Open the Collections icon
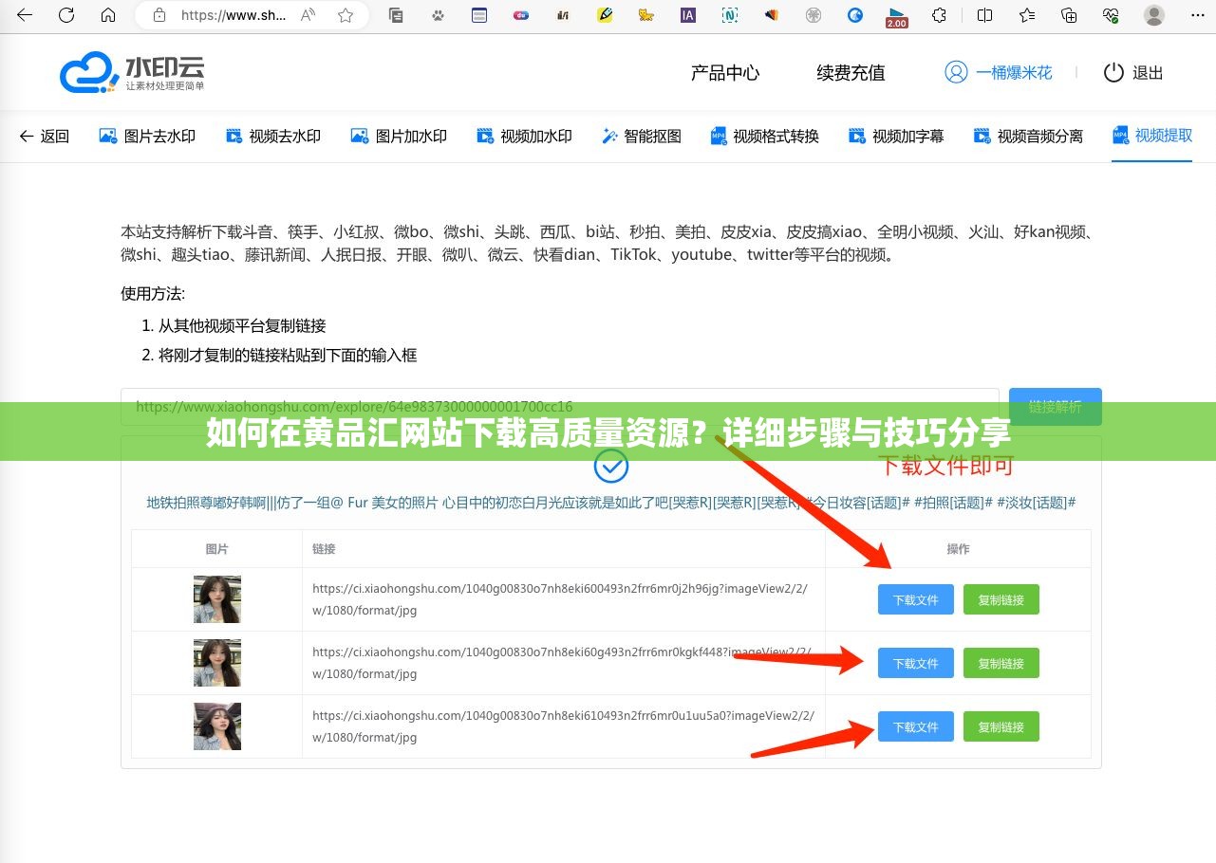This screenshot has width=1216, height=863. pyautogui.click(x=1069, y=15)
